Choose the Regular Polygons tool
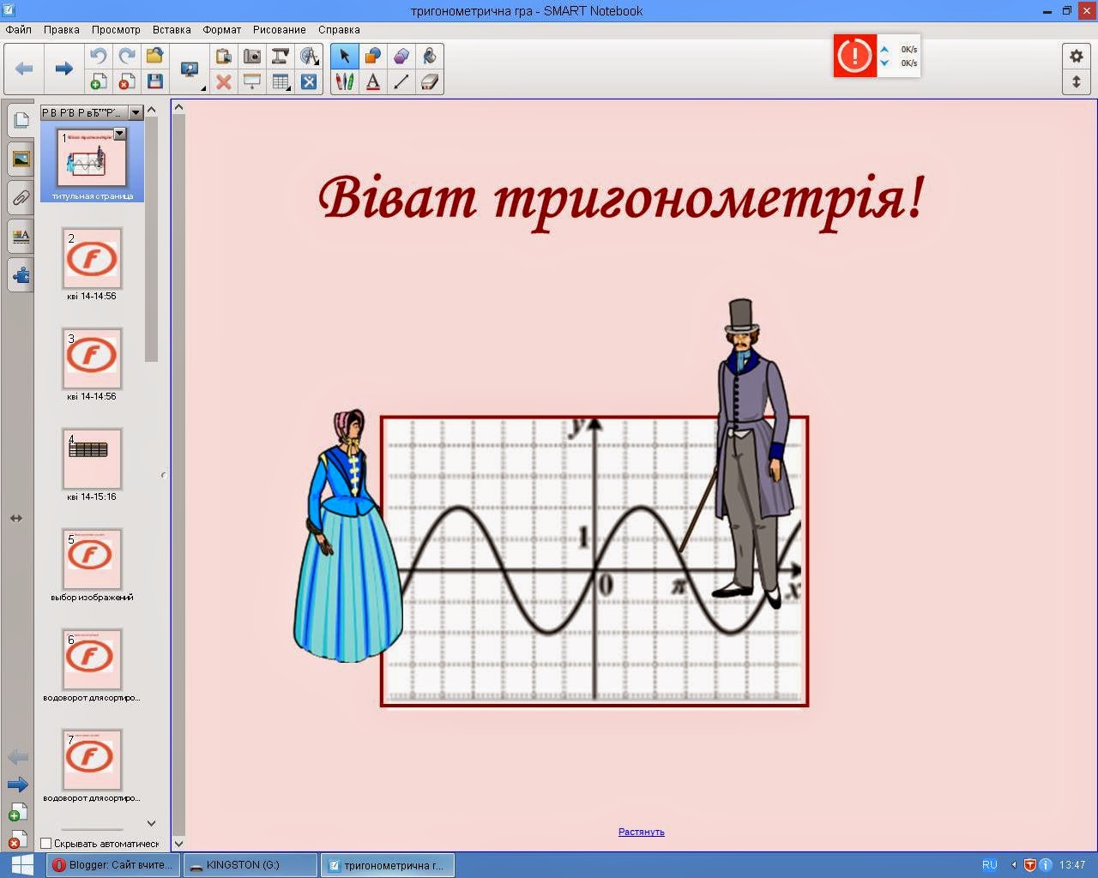Viewport: 1098px width, 878px height. click(401, 57)
